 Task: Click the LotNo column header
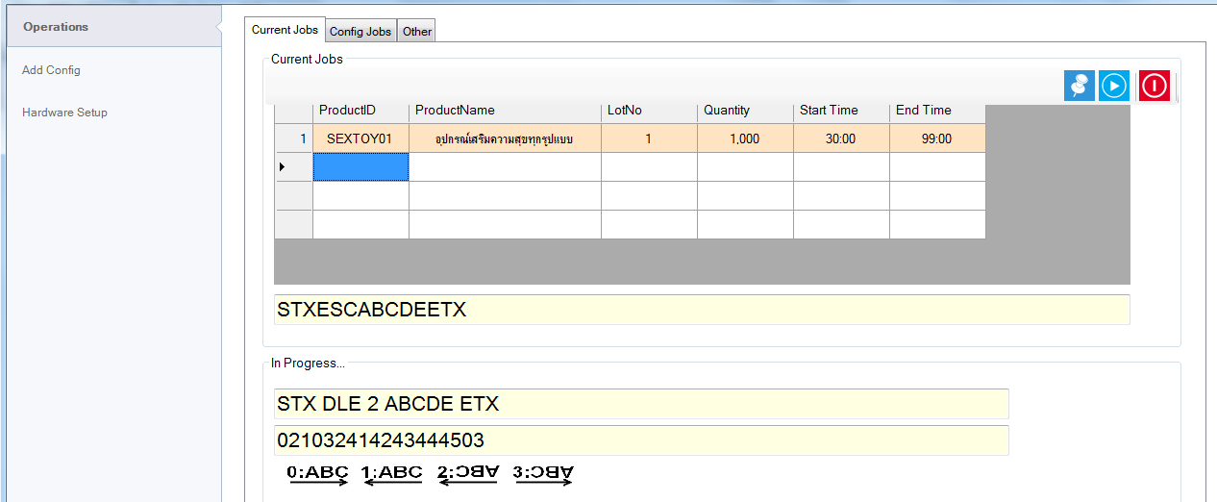649,111
